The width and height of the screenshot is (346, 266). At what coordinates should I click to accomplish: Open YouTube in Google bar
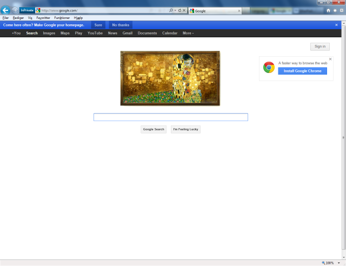click(x=95, y=33)
